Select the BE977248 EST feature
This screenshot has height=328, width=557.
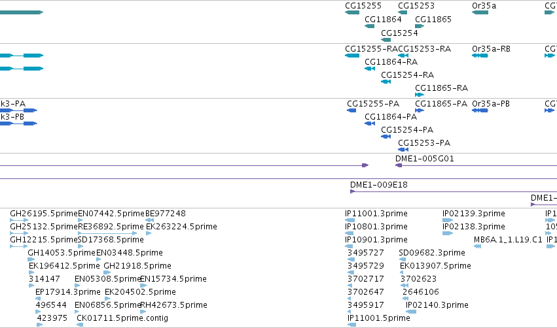click(x=149, y=220)
